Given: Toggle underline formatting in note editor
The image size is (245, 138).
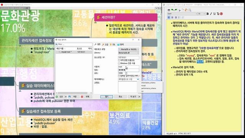Looking at the screenshot, I should [214, 14].
